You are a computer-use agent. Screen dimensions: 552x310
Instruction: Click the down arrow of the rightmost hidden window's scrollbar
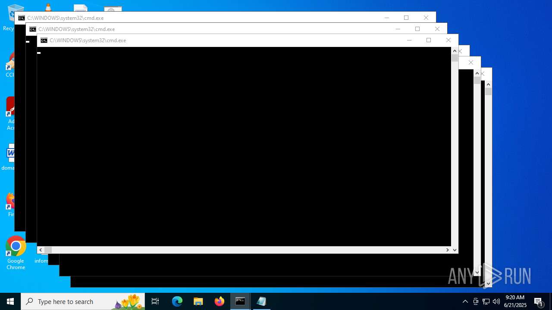[488, 283]
